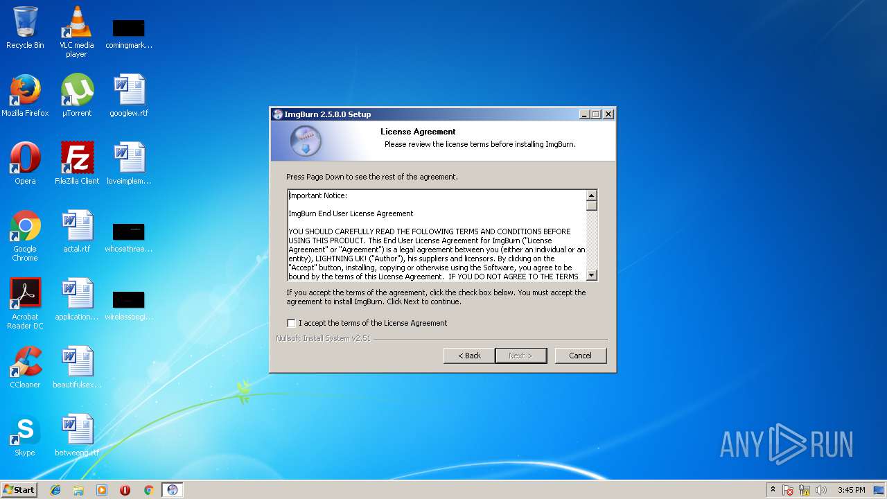
Task: Click the greyed-out Next button
Action: (521, 356)
